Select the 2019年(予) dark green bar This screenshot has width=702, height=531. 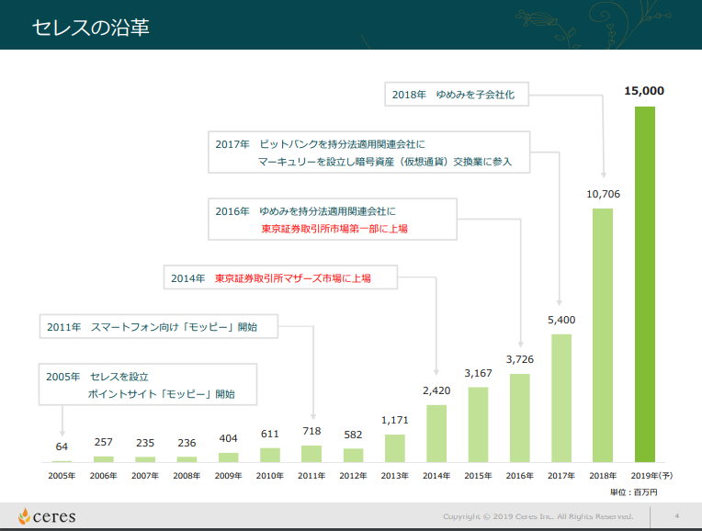[645, 284]
